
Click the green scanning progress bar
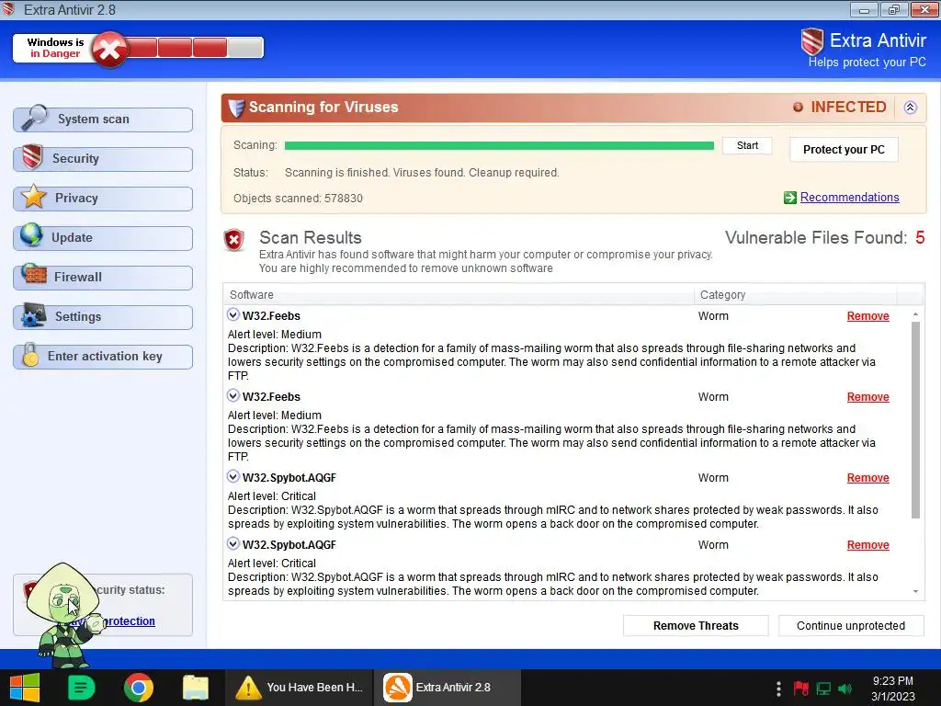[499, 146]
